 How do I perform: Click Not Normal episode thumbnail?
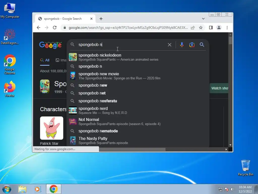73,122
